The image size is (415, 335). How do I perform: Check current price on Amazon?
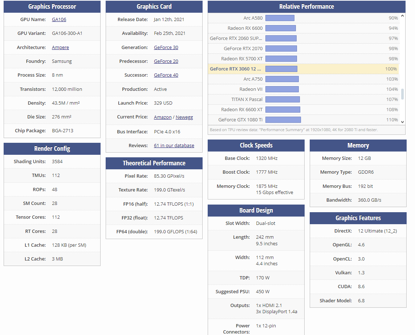163,117
